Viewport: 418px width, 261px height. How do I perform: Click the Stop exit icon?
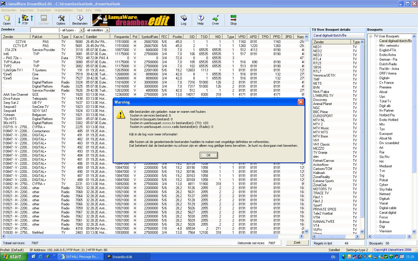[233, 20]
